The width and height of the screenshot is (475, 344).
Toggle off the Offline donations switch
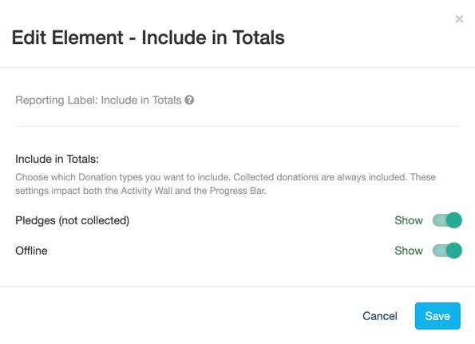point(447,251)
